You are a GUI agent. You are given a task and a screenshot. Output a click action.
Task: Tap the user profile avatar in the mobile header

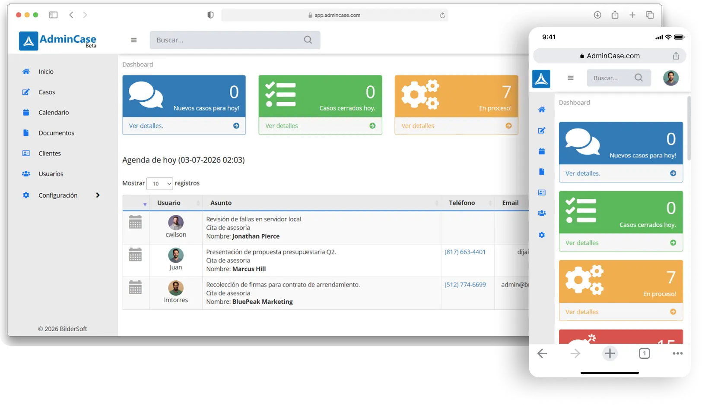670,78
